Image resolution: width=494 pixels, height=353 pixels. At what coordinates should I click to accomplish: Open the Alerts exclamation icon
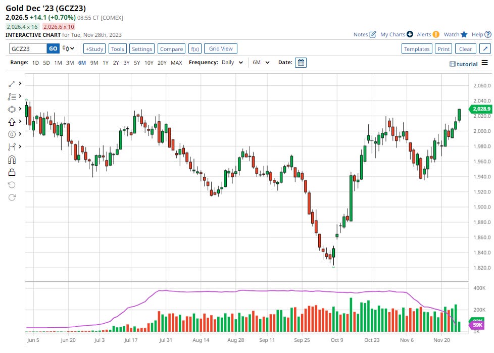[x=436, y=34]
